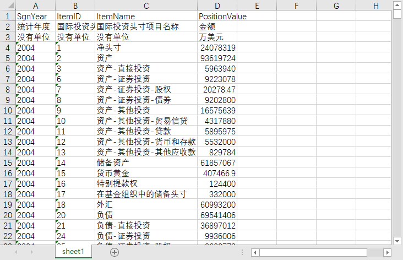Screen dimensions: 403x260
Task: Click cell with value 36897012
Action: pyautogui.click(x=217, y=225)
